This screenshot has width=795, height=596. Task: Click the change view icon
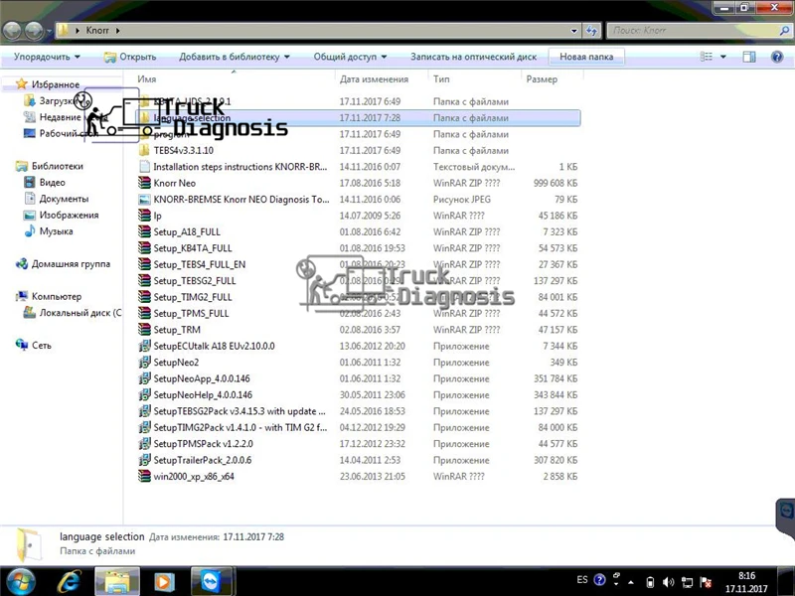point(707,57)
